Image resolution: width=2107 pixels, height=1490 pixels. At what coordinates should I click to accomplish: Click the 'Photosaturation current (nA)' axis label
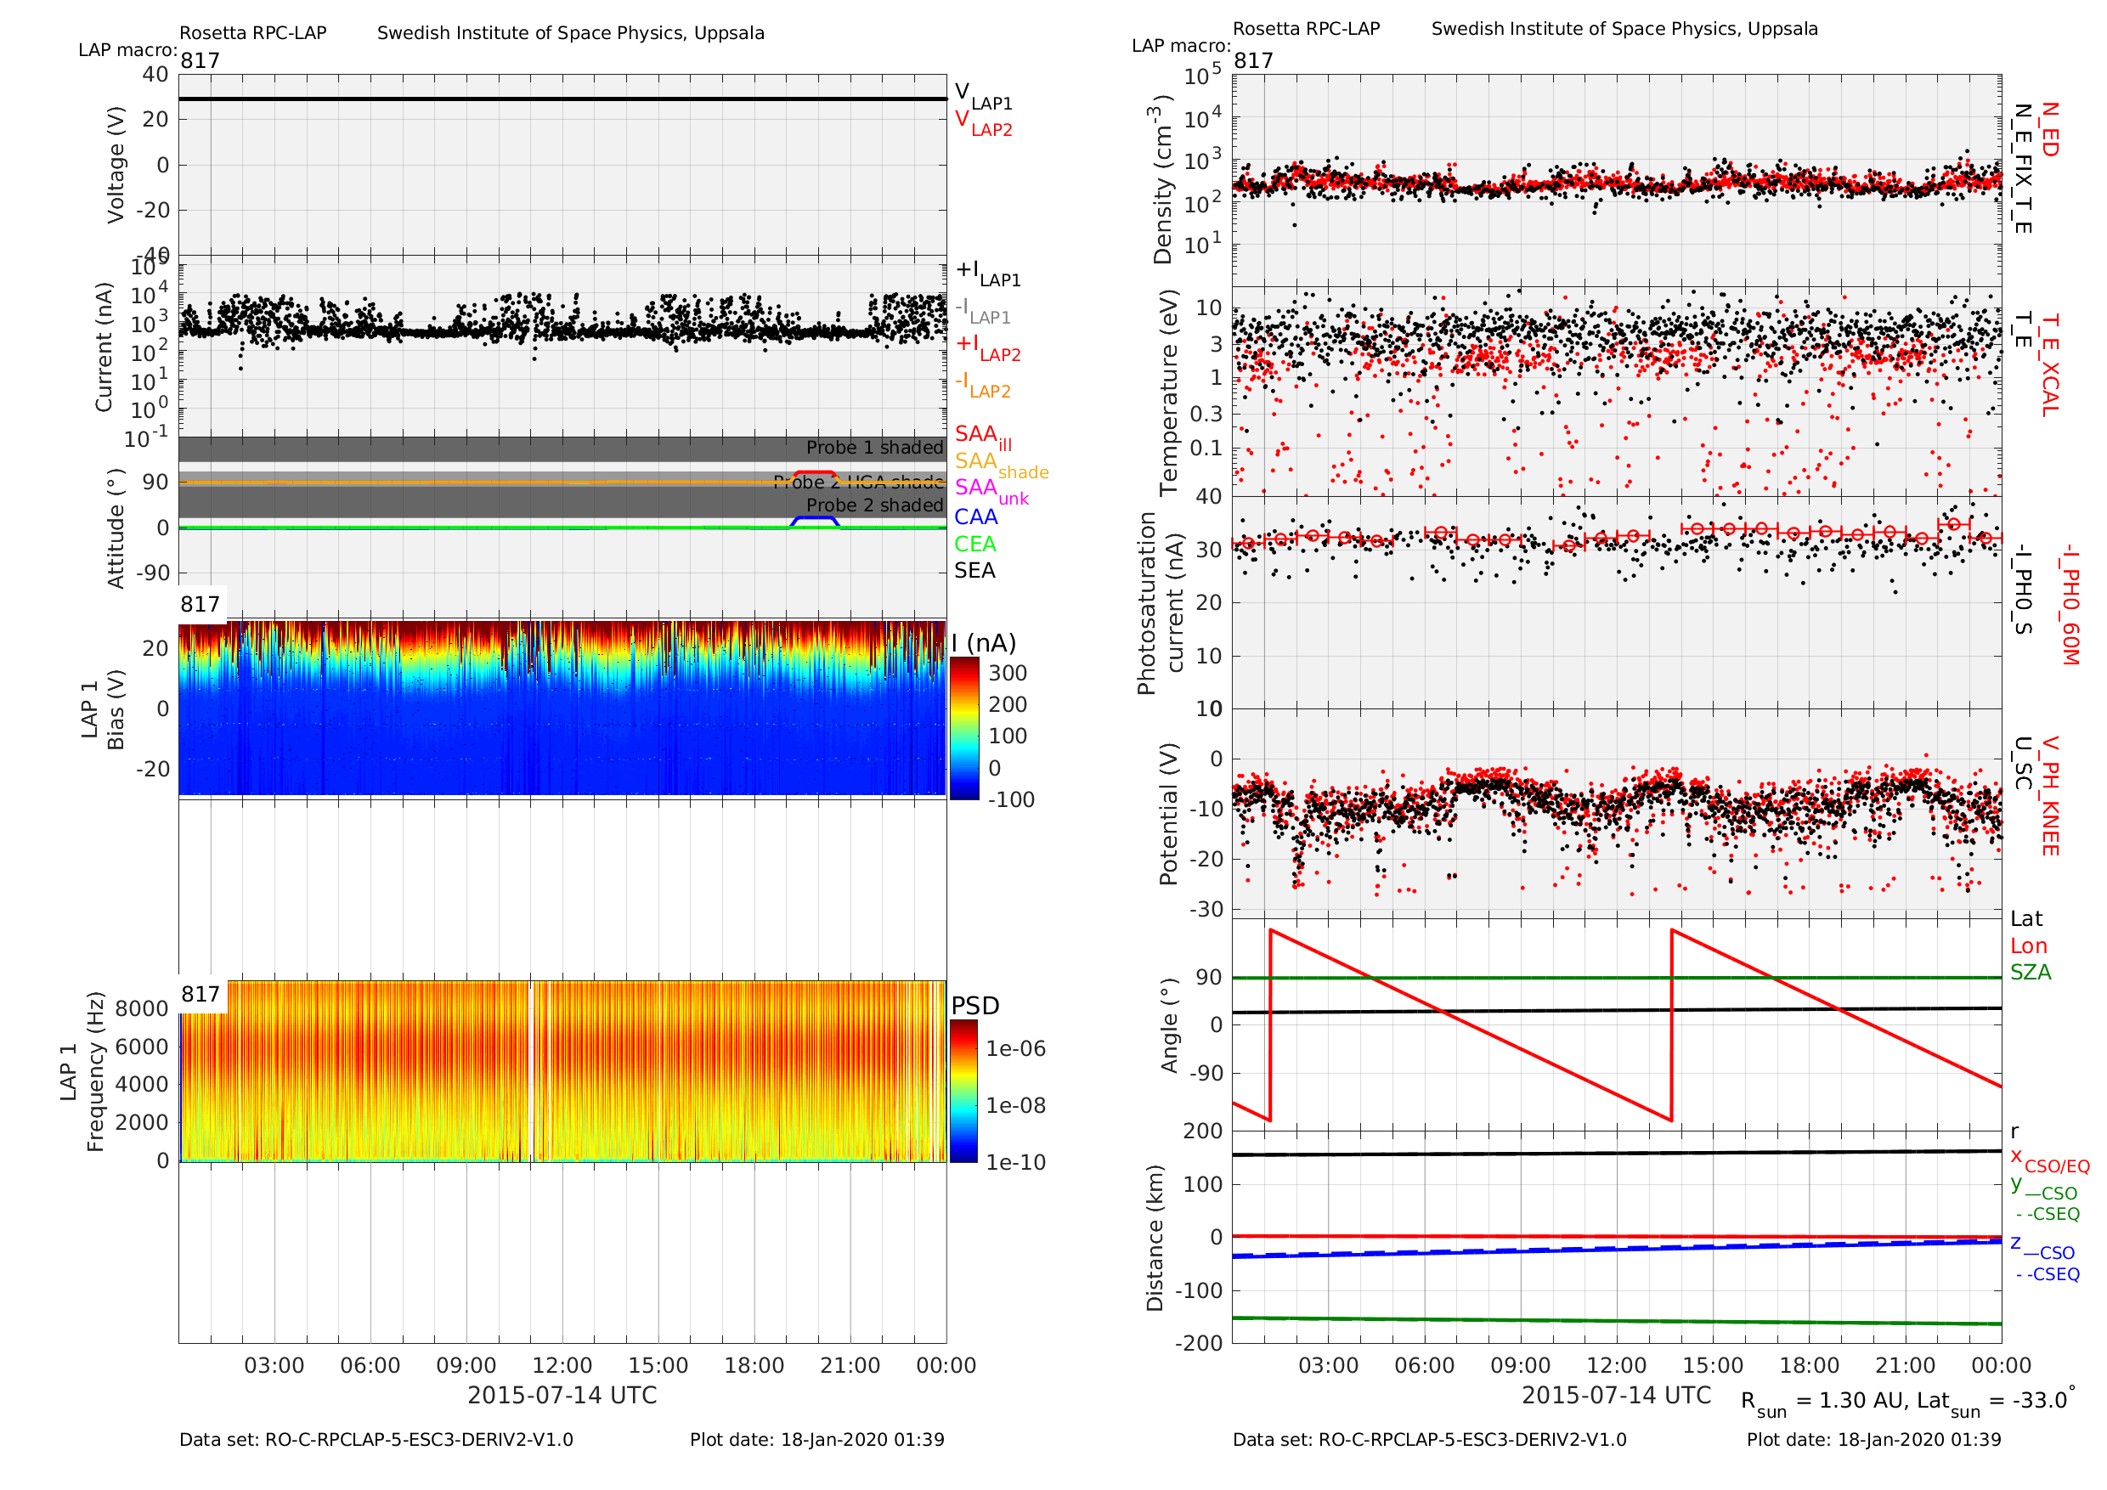(x=1160, y=604)
